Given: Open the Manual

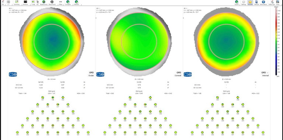Looking at the screenshot, I should pyautogui.click(x=256, y=2).
